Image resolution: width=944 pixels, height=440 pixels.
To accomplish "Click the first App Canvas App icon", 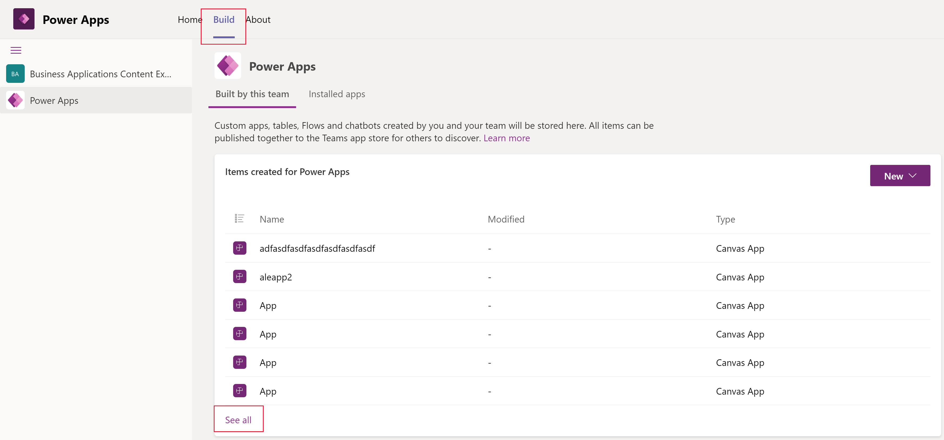I will [240, 305].
